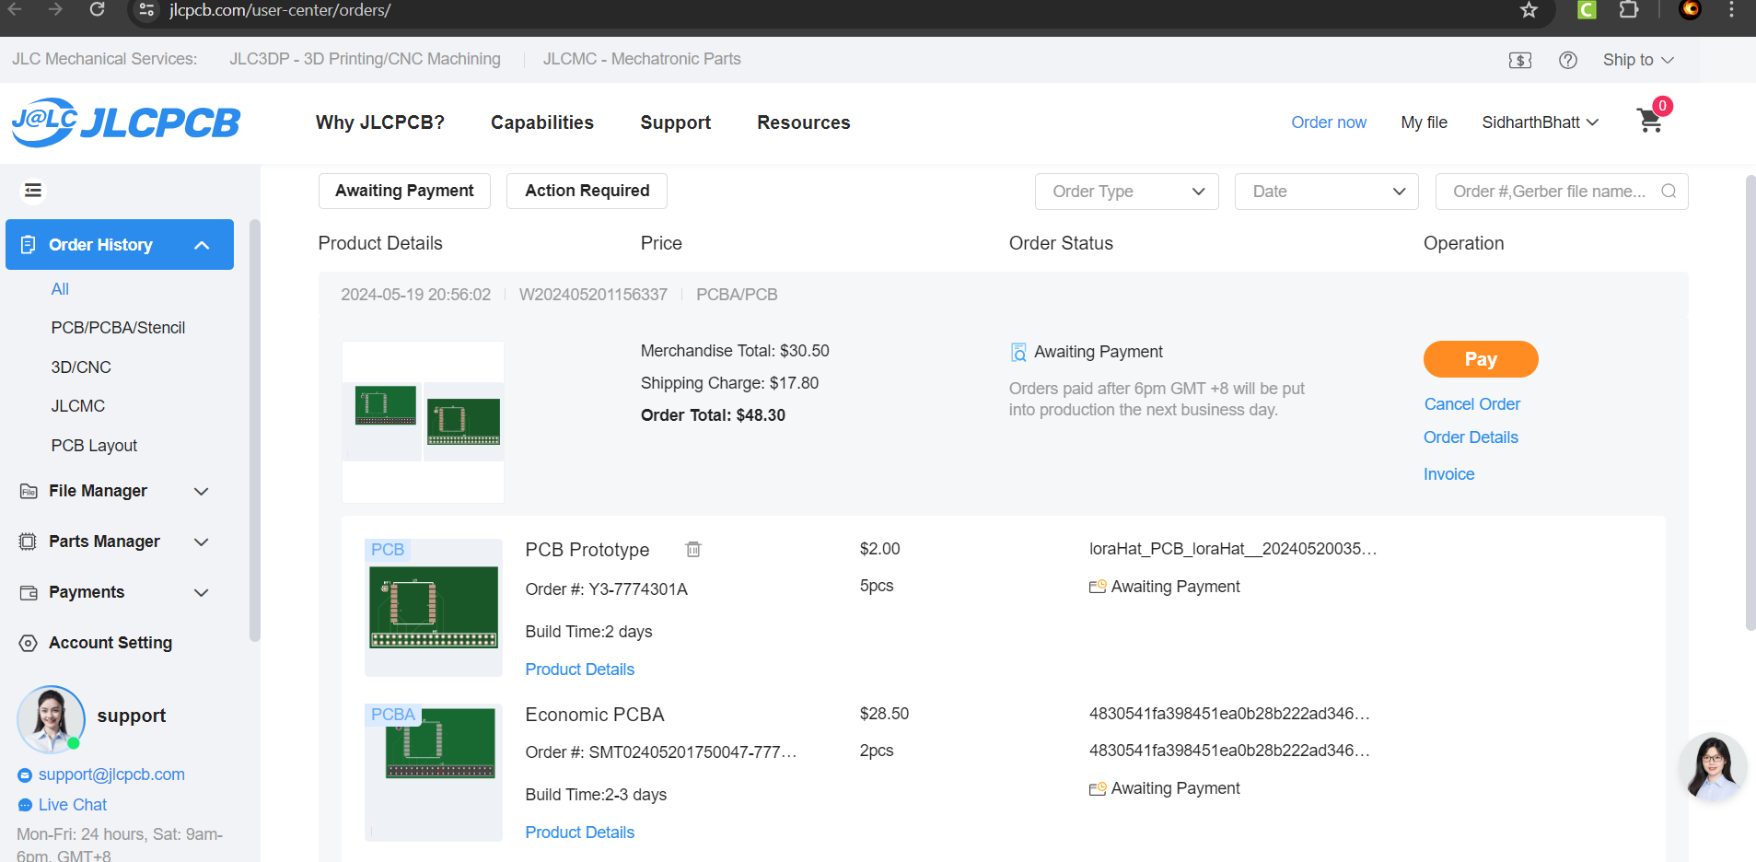Open Order Details link
This screenshot has width=1756, height=862.
[1471, 437]
